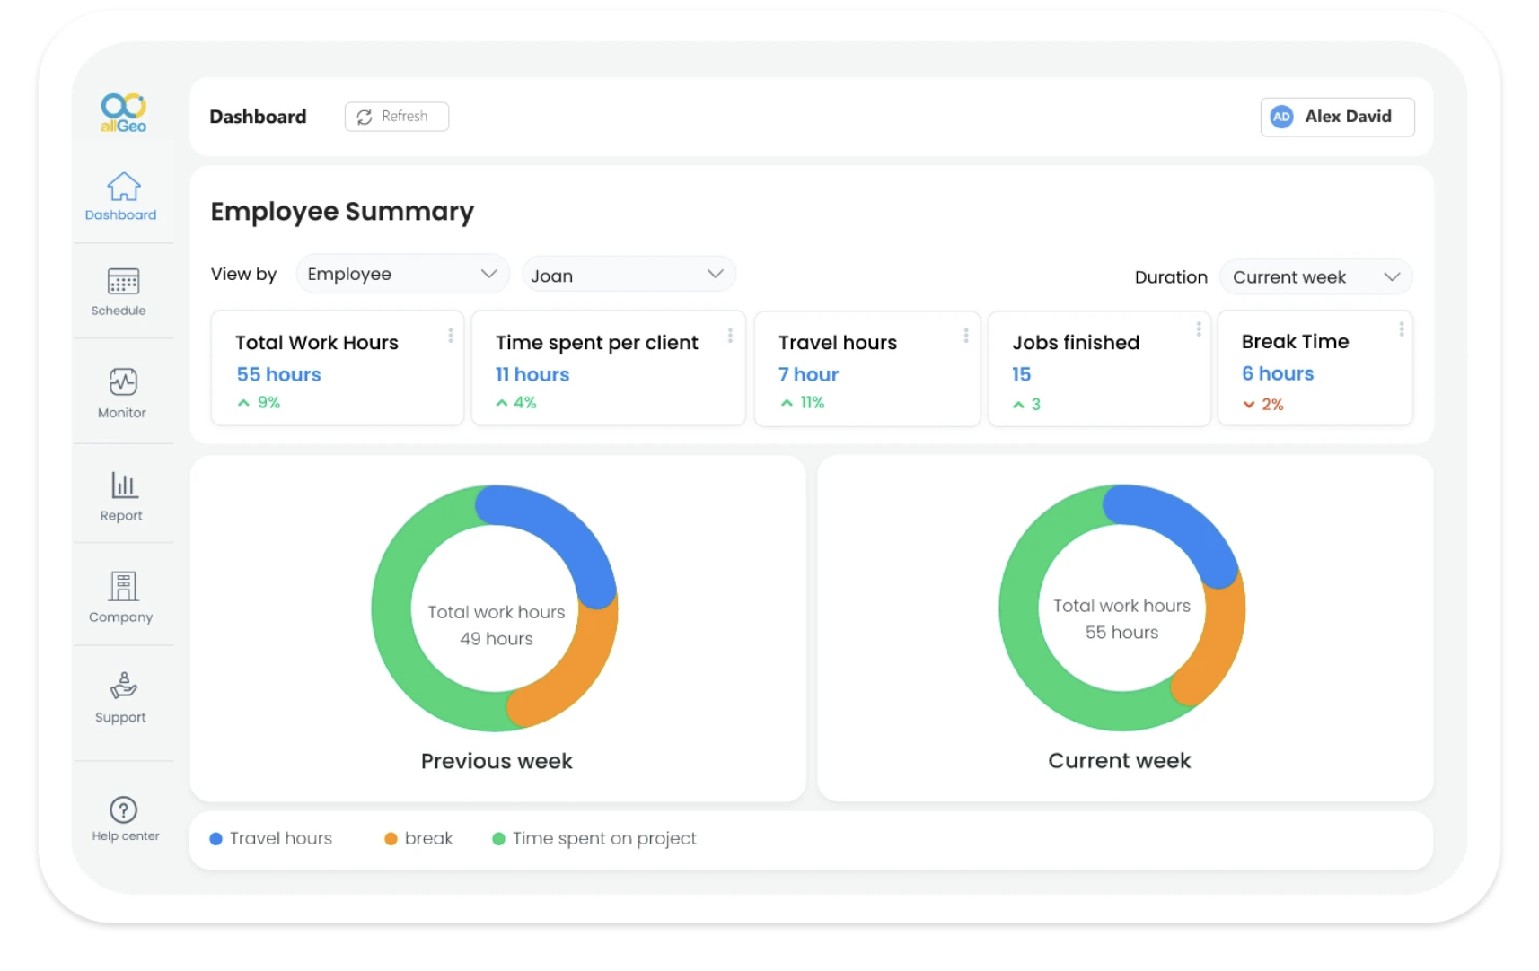The width and height of the screenshot is (1539, 971).
Task: Click the 'Previous week' chart title
Action: (497, 761)
